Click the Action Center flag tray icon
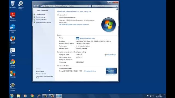Screen dimensions: 175x98 (x=148, y=96)
